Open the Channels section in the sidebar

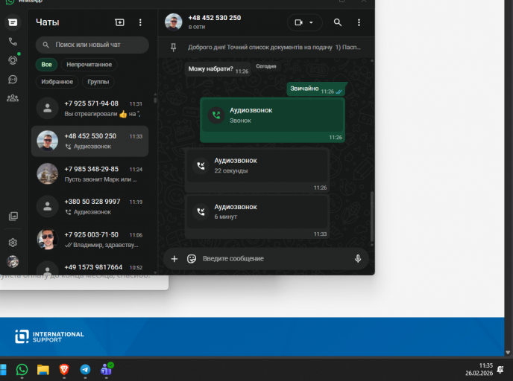point(13,80)
